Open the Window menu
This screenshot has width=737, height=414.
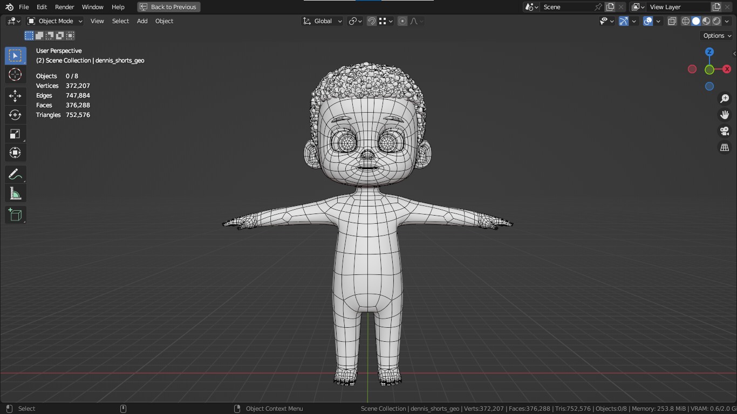pyautogui.click(x=92, y=7)
